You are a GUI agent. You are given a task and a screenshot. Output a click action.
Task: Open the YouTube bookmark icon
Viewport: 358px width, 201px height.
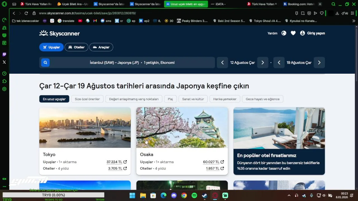tap(80, 21)
